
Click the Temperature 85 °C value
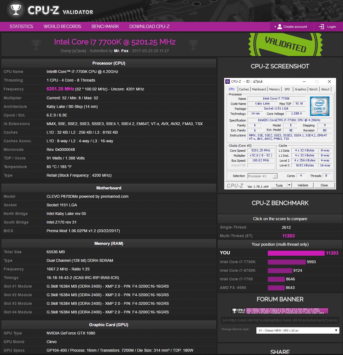pos(59,167)
